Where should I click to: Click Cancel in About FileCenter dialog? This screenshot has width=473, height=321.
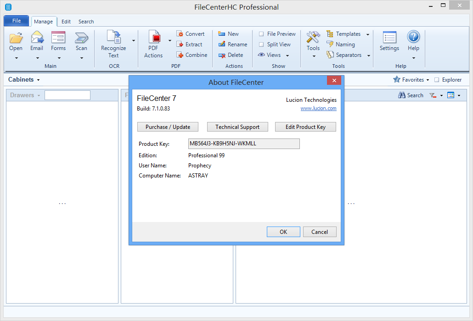tap(320, 232)
